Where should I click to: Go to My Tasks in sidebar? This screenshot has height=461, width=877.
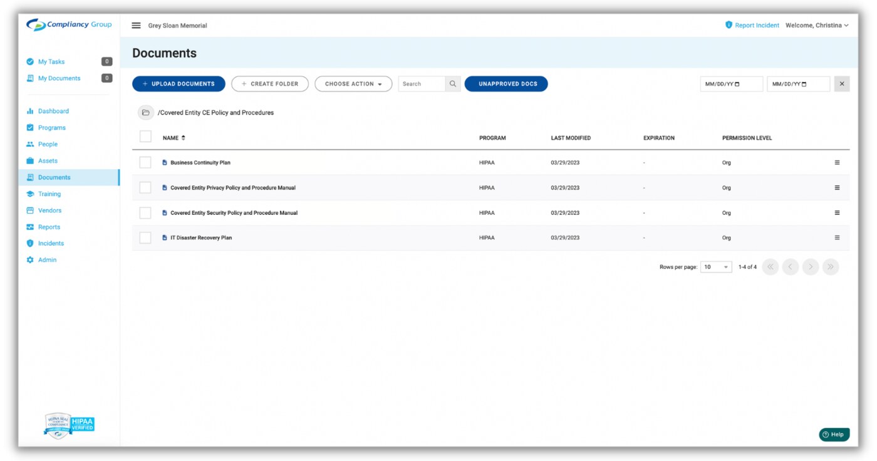click(51, 62)
